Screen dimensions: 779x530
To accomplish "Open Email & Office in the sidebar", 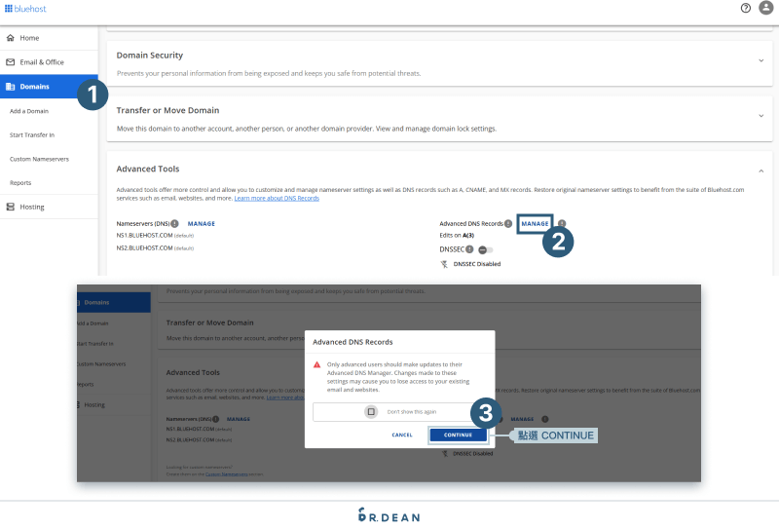I will [49, 62].
